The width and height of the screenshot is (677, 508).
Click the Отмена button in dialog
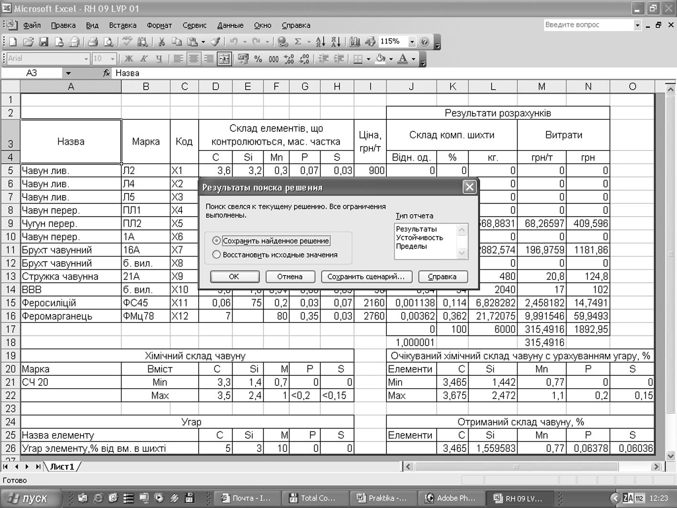pyautogui.click(x=290, y=277)
